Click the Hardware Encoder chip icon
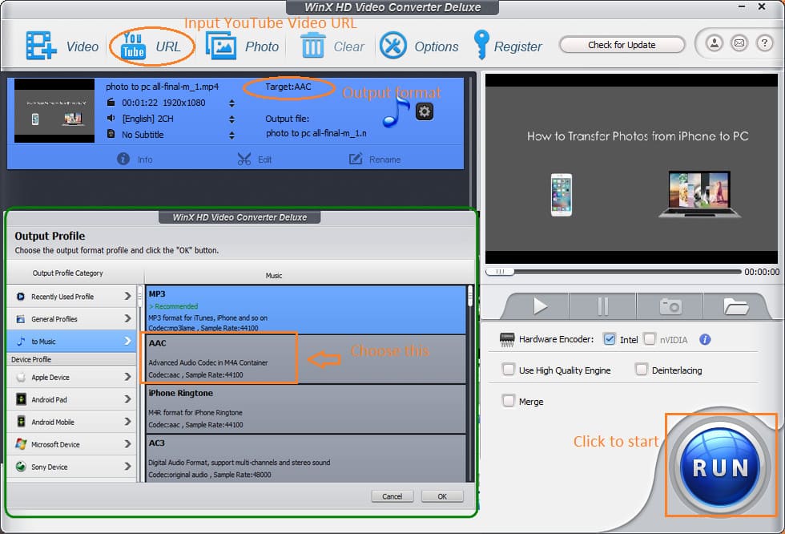 point(507,340)
